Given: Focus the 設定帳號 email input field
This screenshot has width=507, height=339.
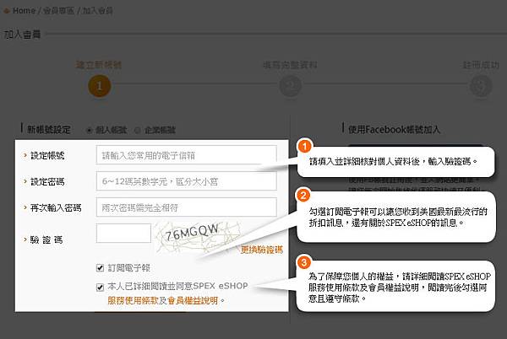Looking at the screenshot, I should point(186,155).
